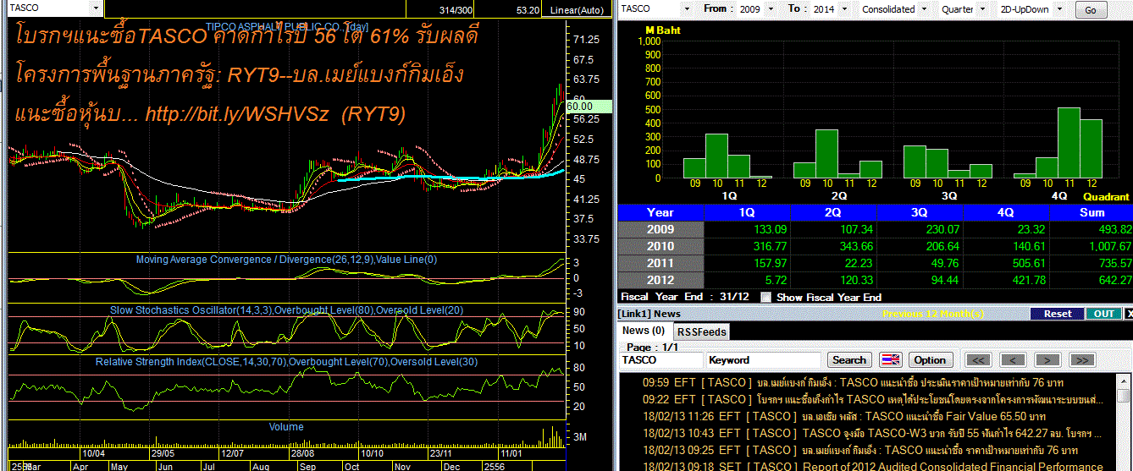This screenshot has width=1133, height=471.
Task: Open the Consolidated statement type dropdown
Action: [926, 9]
